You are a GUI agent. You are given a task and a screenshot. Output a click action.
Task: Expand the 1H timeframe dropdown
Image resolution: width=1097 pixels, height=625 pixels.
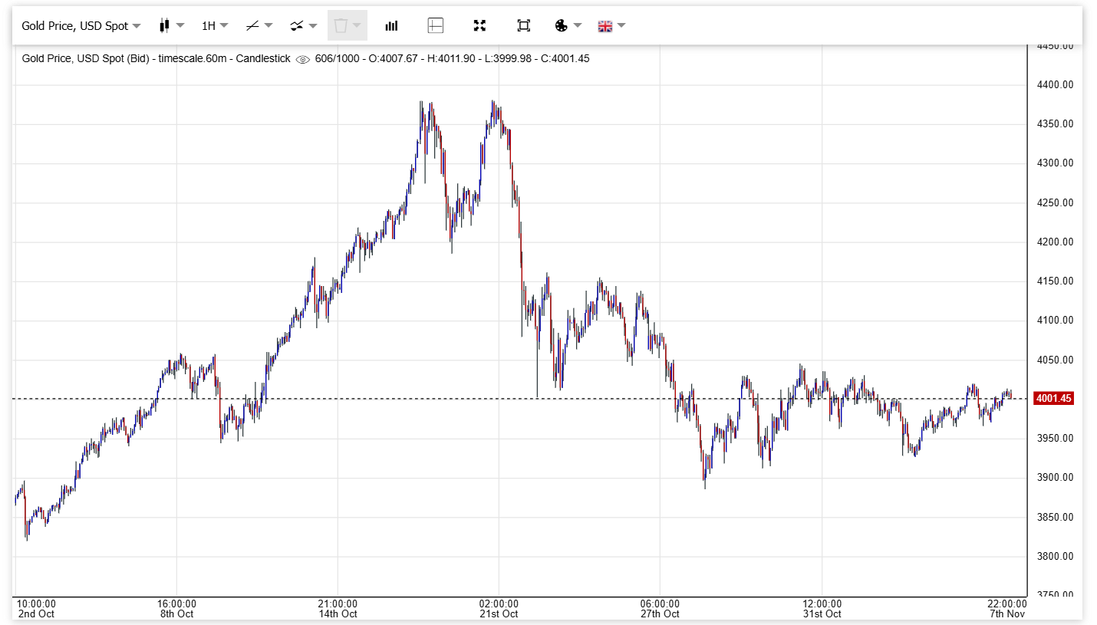pos(215,25)
